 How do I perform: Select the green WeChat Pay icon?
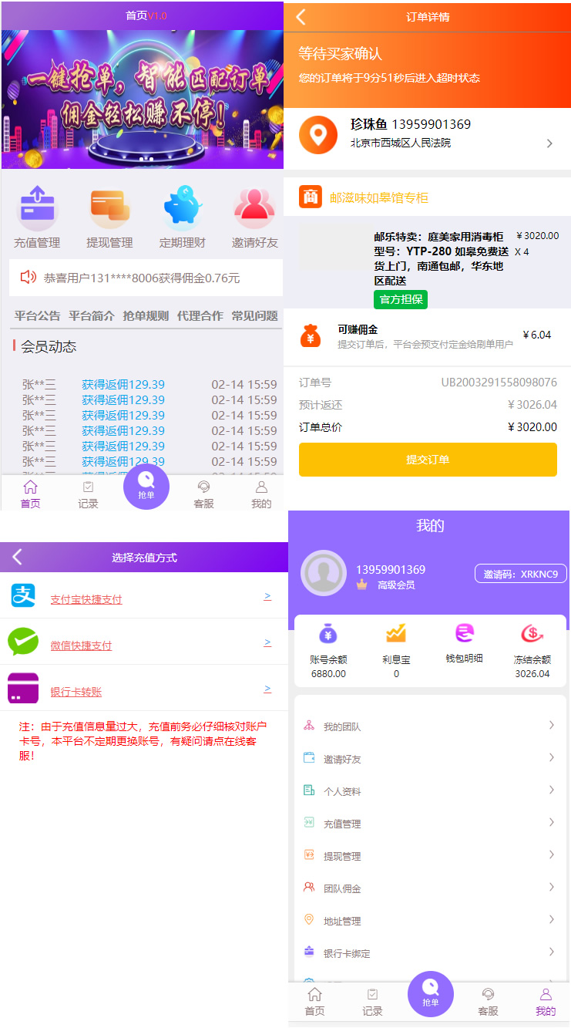click(x=23, y=642)
